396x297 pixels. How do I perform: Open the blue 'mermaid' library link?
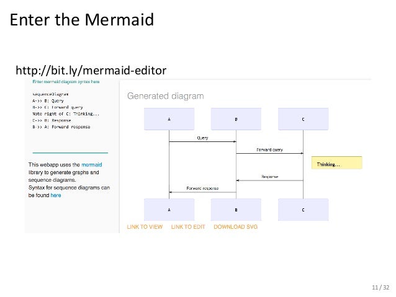[x=92, y=165]
